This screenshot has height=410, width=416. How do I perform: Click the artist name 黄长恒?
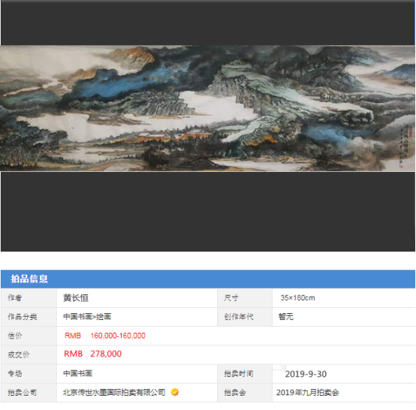[76, 298]
